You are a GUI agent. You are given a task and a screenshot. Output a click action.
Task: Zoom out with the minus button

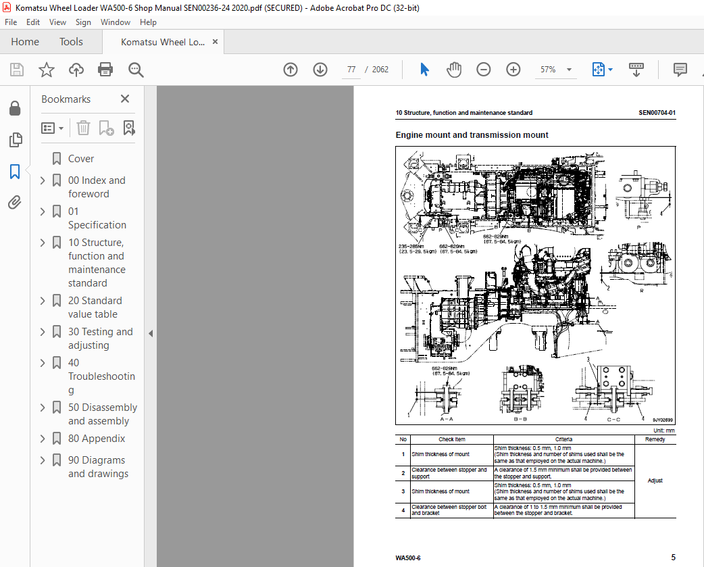coord(484,70)
